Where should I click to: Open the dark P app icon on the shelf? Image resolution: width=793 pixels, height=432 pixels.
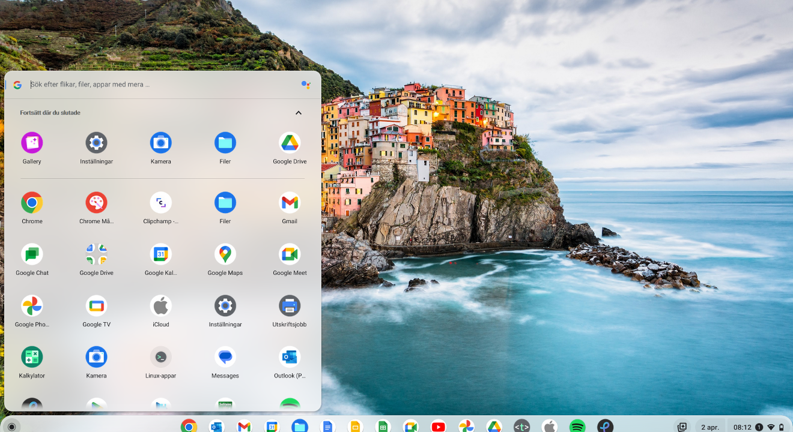605,427
